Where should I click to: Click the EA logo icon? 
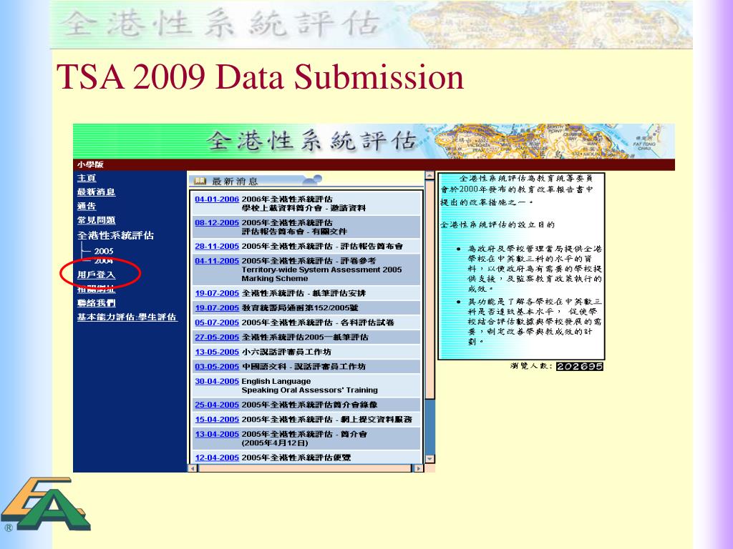pos(45,504)
